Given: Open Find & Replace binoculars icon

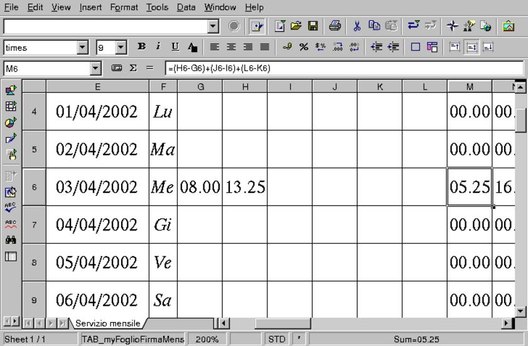Looking at the screenshot, I should [x=10, y=239].
